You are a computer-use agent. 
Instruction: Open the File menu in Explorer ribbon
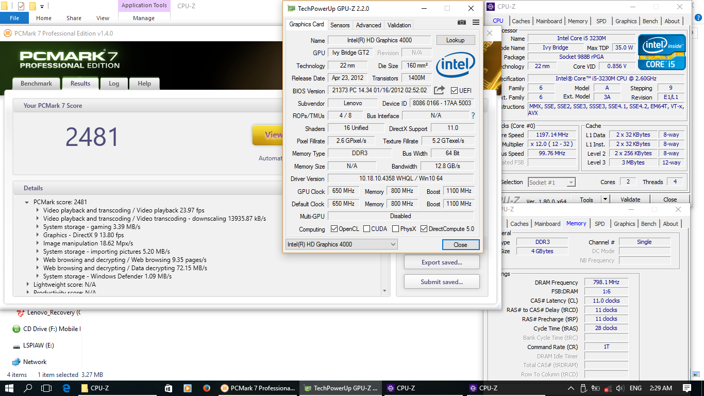[x=14, y=18]
